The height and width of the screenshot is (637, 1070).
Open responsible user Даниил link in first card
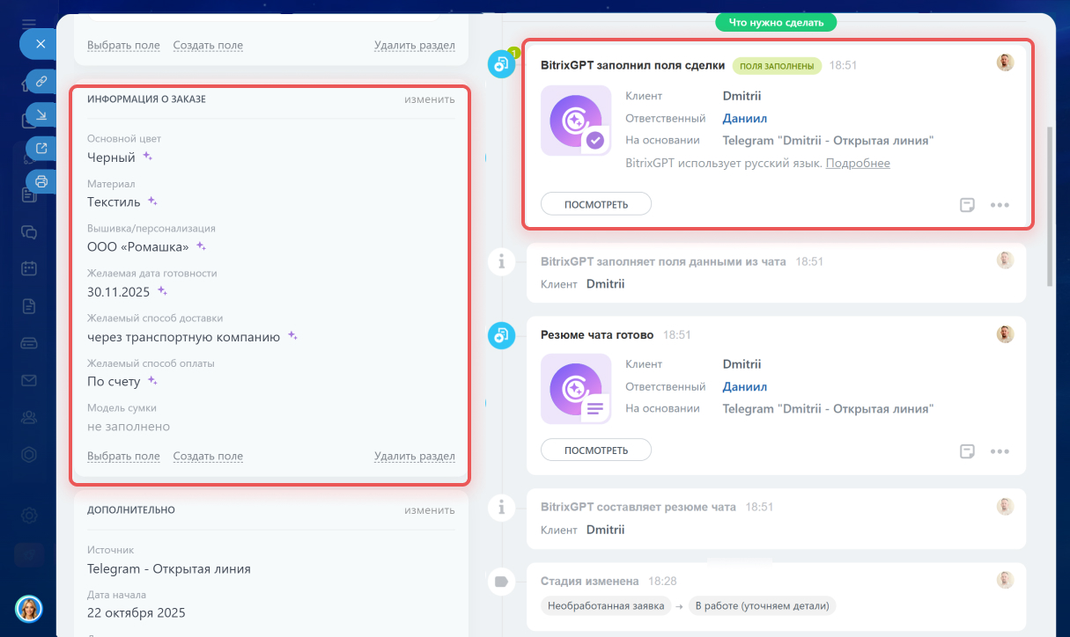point(744,118)
